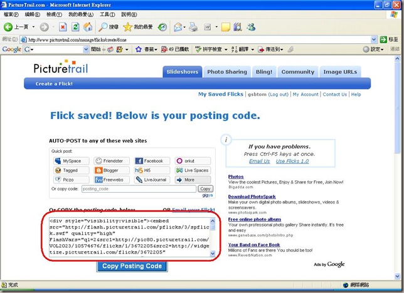This screenshot has width=404, height=293.
Task: Open Favorites with the star icon
Action: (127, 27)
